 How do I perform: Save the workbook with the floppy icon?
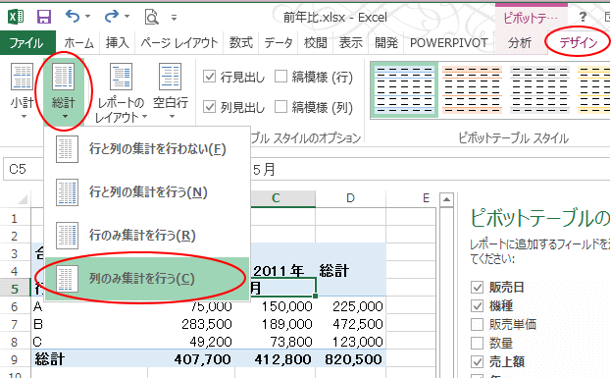[44, 17]
